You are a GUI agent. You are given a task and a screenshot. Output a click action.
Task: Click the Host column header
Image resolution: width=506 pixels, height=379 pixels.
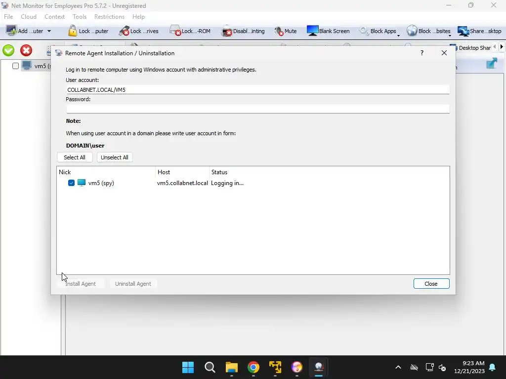click(x=182, y=172)
